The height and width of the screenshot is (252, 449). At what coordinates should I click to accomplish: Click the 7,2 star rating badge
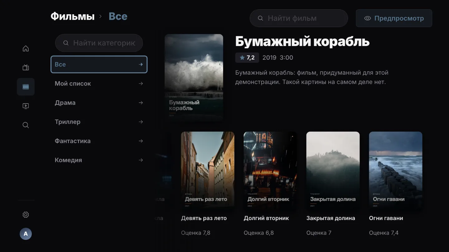[247, 58]
